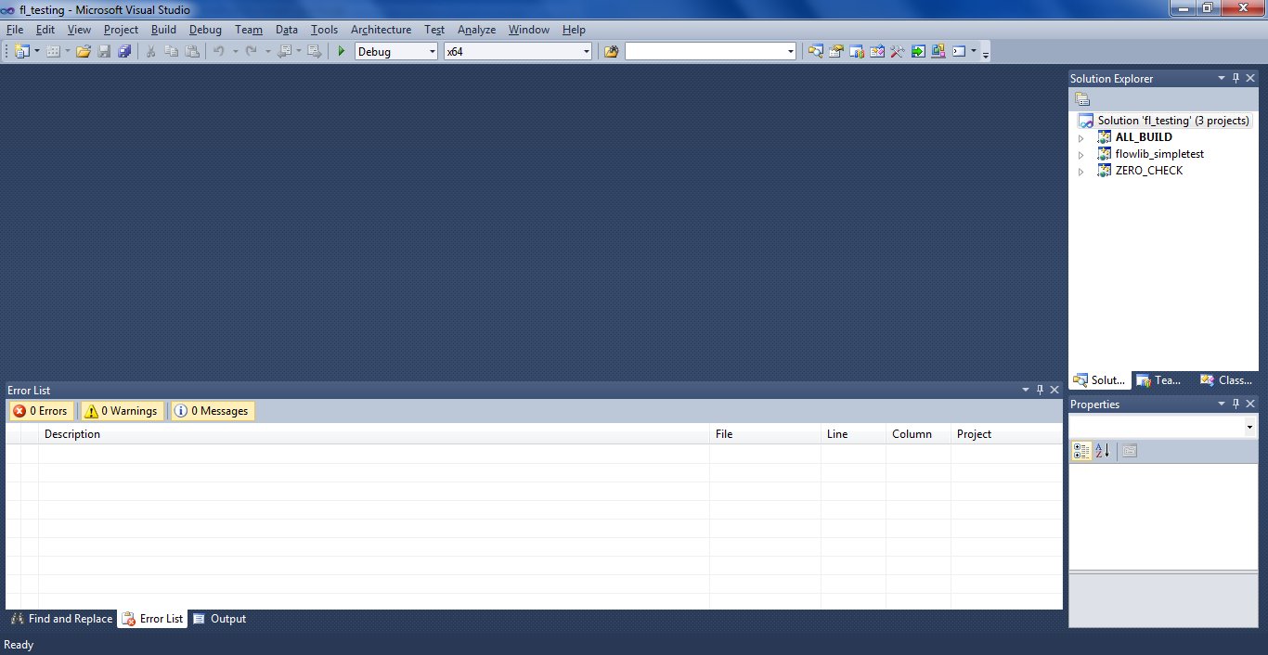The height and width of the screenshot is (655, 1268).
Task: Click inside the Find text input field
Action: [x=705, y=52]
